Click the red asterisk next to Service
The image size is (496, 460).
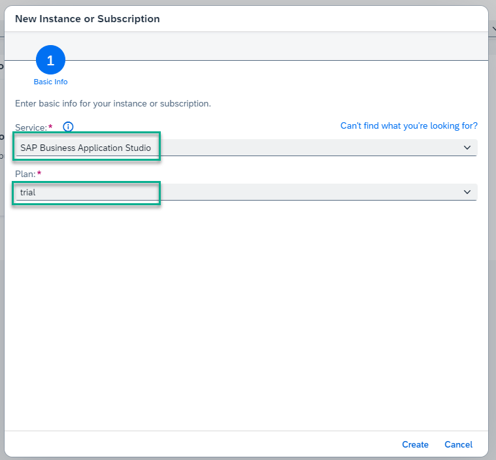click(x=50, y=126)
